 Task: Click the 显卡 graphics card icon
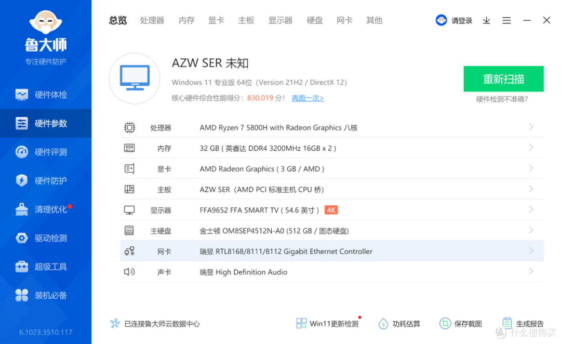[129, 168]
